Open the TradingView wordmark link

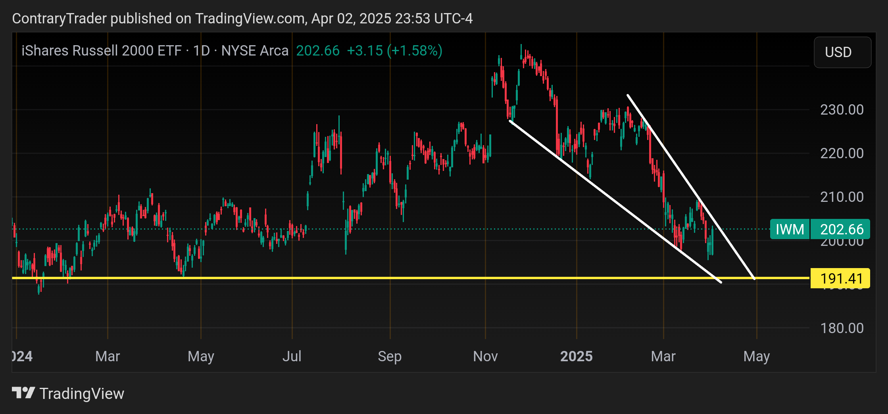click(82, 394)
